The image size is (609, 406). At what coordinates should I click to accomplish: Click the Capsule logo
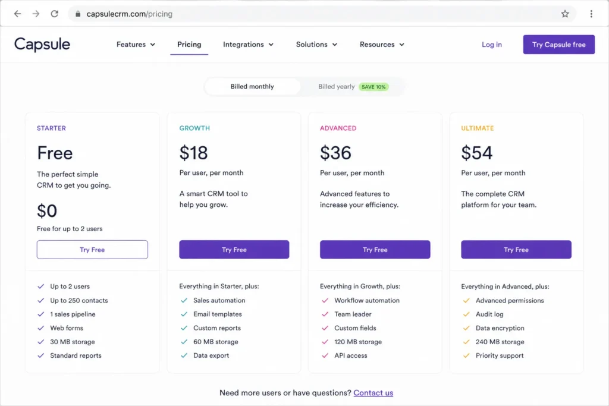pos(42,45)
